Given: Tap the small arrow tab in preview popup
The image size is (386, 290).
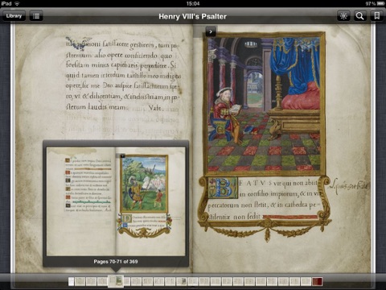Looking at the screenshot, I should 122,155.
